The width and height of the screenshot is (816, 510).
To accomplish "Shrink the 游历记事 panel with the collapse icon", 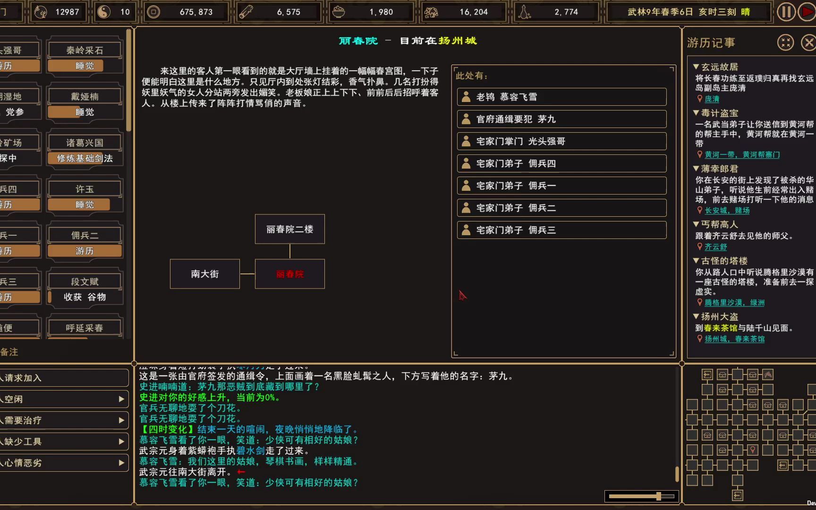I will [786, 42].
